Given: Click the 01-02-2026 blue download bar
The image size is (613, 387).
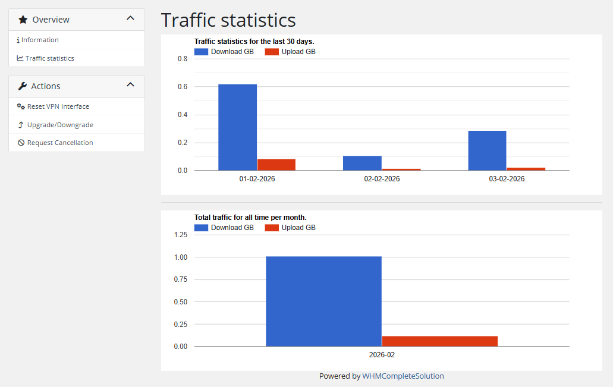Looking at the screenshot, I should [x=237, y=127].
